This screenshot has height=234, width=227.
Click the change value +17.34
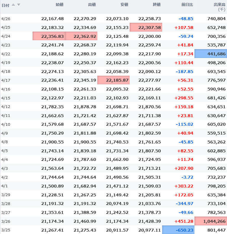point(185,54)
